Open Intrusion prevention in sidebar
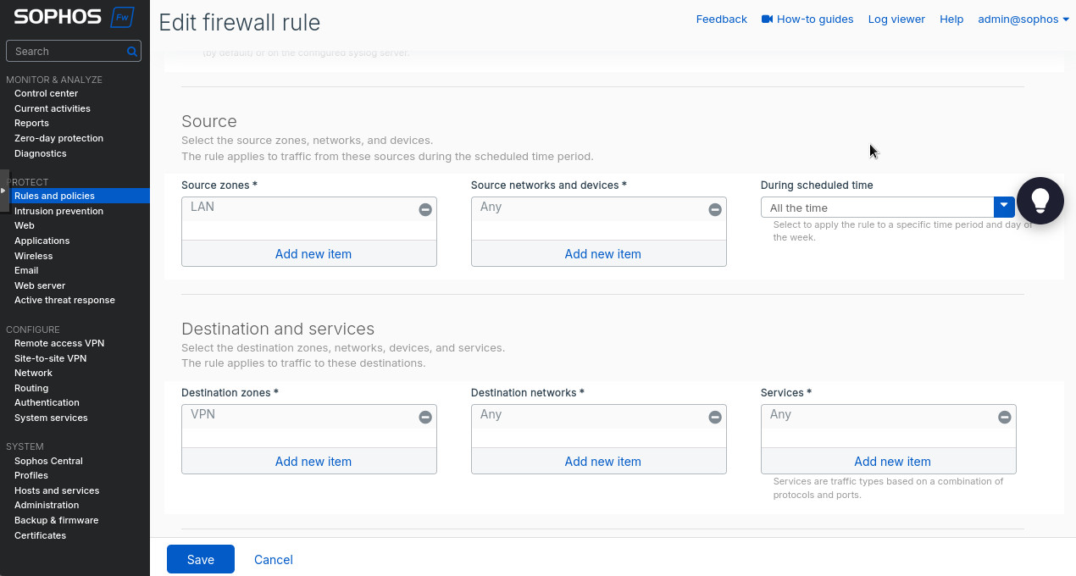Screen dimensions: 1076x576 58,211
